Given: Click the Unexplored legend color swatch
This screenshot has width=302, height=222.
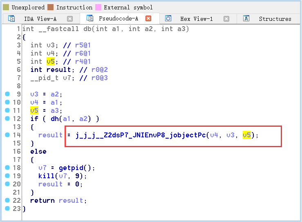Looking at the screenshot, I should click(6, 7).
